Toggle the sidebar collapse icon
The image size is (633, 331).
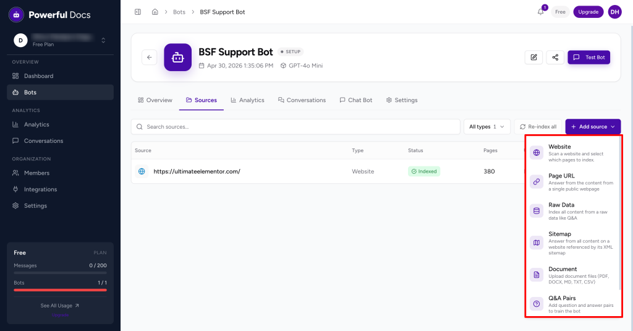(x=138, y=12)
